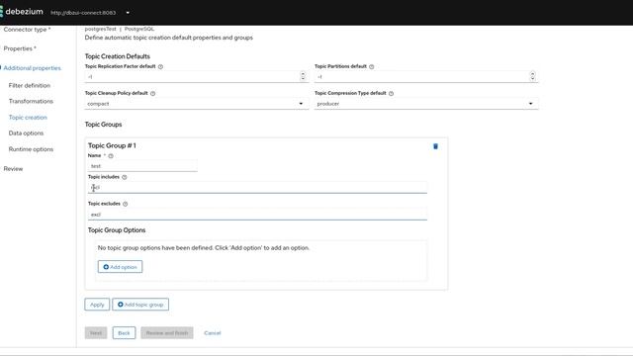Viewport: 633px width, 356px height.
Task: Focus the topic group Name field
Action: (142, 166)
